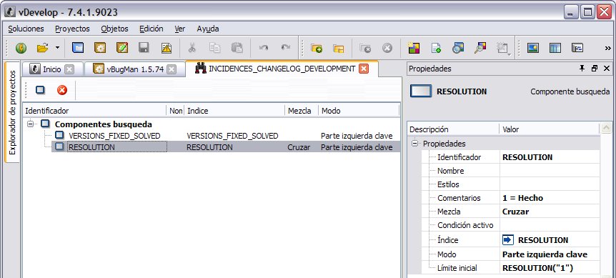Viewport: 616px width, 278px height.
Task: Close the vBugMan 1.5.74 tab
Action: [x=172, y=69]
